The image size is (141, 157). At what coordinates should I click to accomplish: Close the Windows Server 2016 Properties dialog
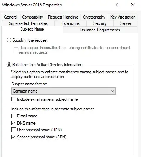coord(133,5)
